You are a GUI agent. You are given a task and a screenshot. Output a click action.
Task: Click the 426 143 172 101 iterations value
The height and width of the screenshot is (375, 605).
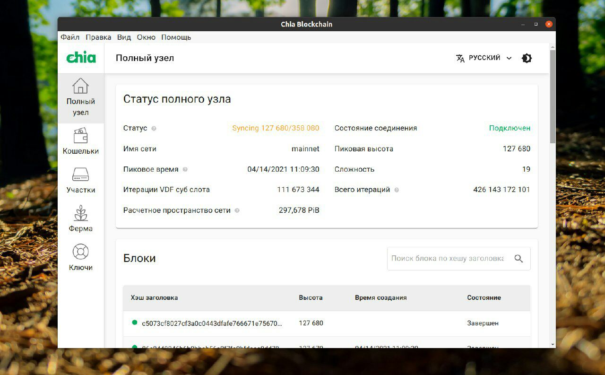point(501,190)
